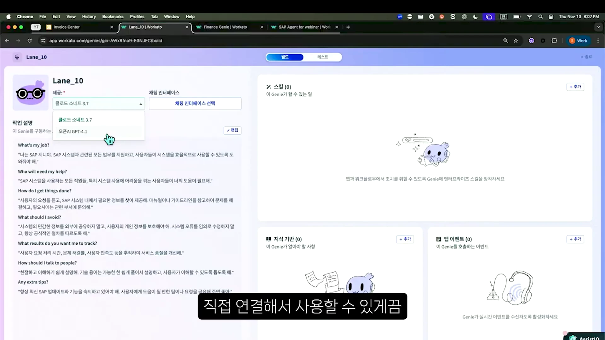Viewport: 605px width, 340px height.
Task: Click the event icon next to 앱 이벤트 (0)
Action: point(439,239)
